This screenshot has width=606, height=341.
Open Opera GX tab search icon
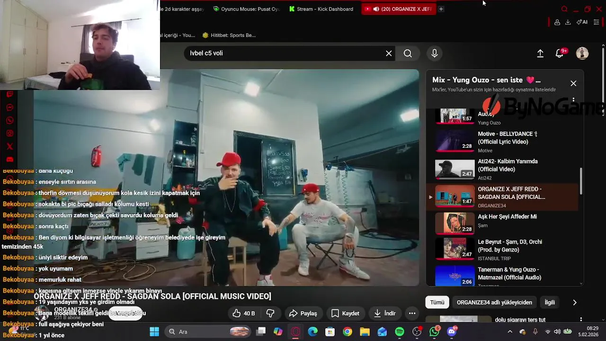point(564,9)
